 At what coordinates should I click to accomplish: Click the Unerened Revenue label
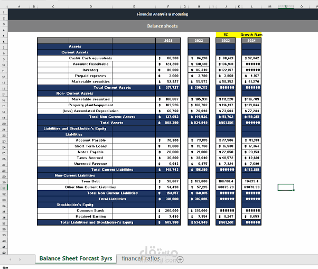tap(90, 164)
